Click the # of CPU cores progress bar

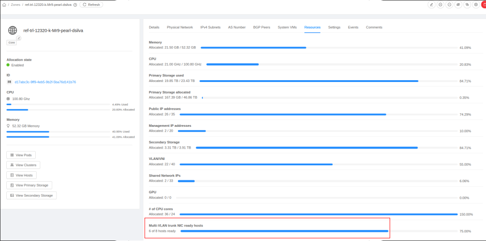pyautogui.click(x=318, y=214)
